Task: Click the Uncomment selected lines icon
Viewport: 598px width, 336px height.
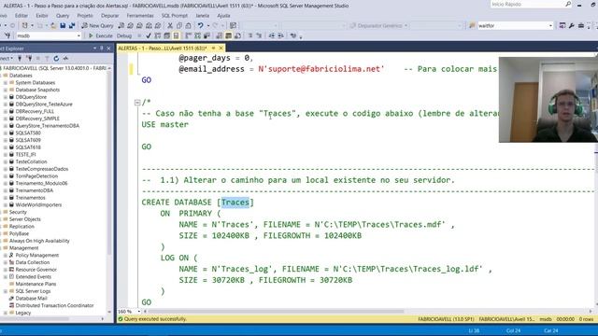Action: coord(259,35)
